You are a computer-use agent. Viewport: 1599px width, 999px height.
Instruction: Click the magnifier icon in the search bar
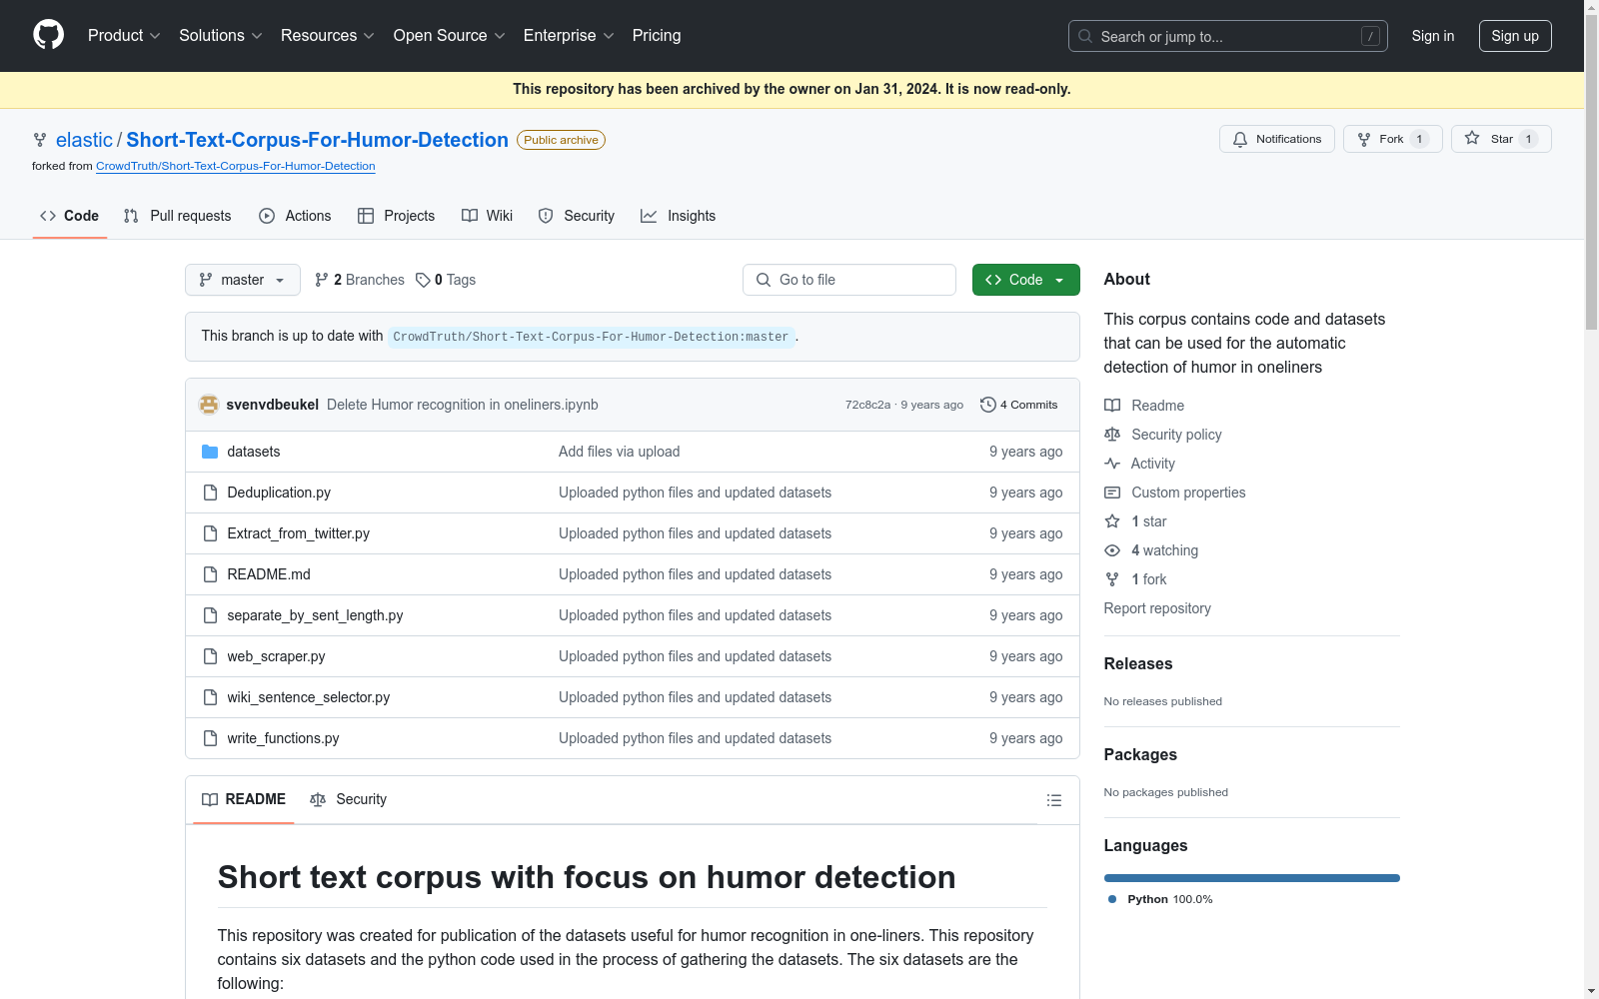[1085, 36]
